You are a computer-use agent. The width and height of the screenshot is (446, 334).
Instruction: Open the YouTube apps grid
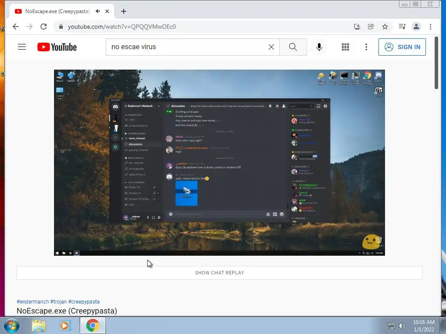coord(345,47)
